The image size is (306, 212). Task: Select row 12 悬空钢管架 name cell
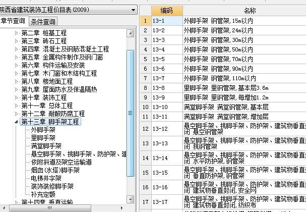(244, 129)
